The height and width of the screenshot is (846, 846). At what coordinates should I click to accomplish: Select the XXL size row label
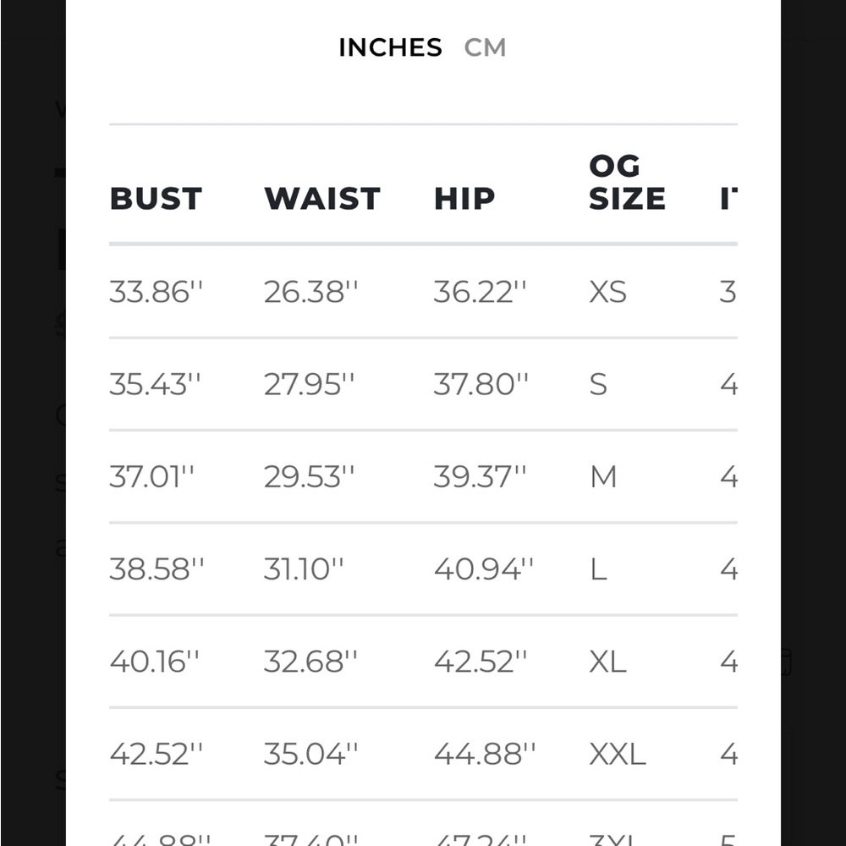pyautogui.click(x=618, y=754)
